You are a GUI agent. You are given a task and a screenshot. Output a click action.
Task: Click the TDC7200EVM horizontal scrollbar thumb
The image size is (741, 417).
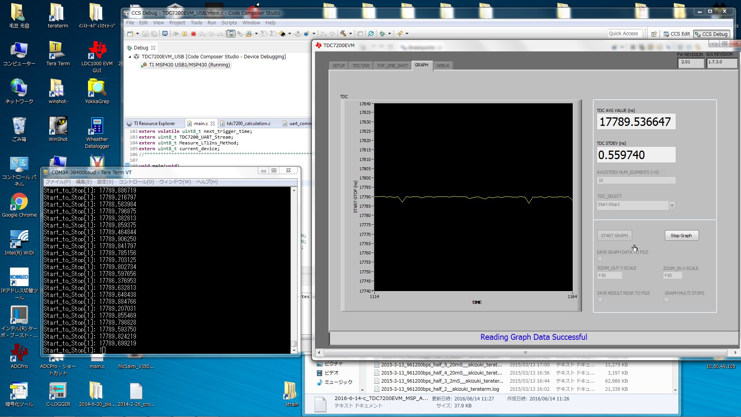[x=525, y=353]
